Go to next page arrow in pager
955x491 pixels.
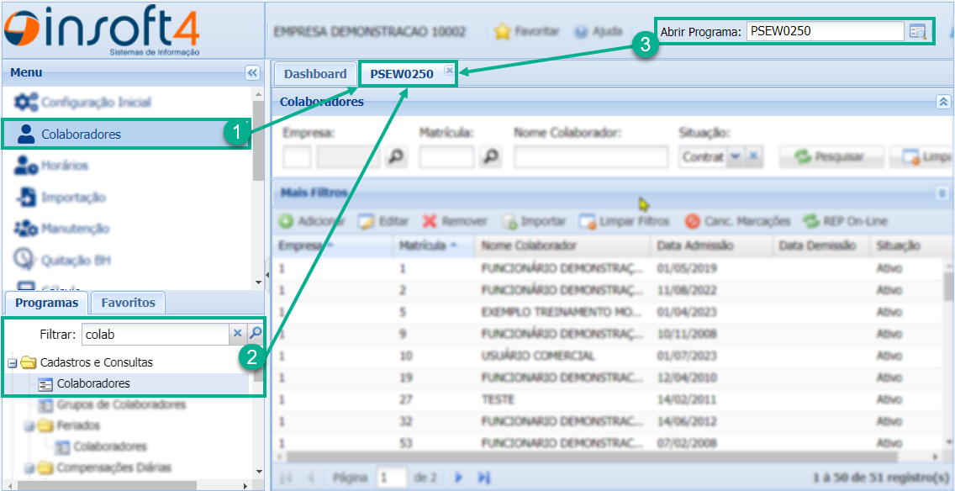(459, 477)
